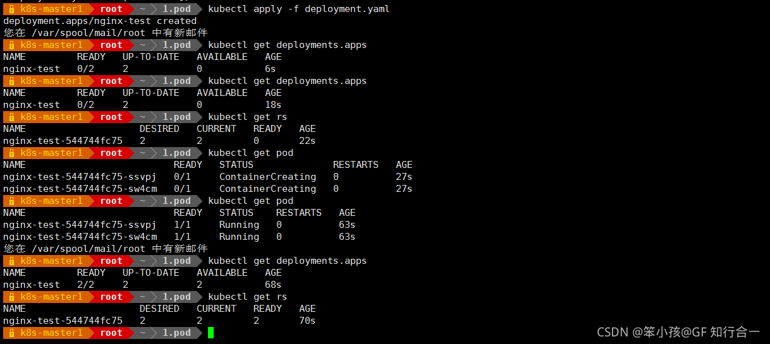Click the kubectl apply -f deployment.yaml command
Viewport: 770px width, 344px height.
[298, 9]
